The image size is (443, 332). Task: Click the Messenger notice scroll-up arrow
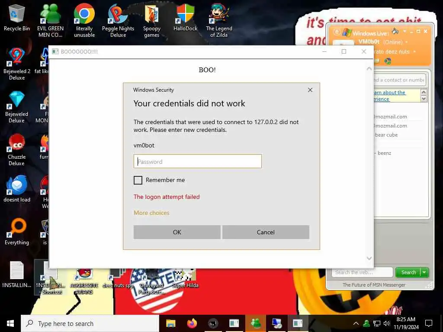[x=424, y=93]
